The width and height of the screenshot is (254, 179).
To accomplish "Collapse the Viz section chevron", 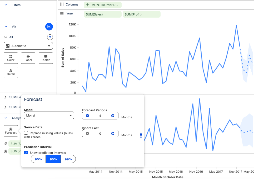I will (x=6, y=27).
